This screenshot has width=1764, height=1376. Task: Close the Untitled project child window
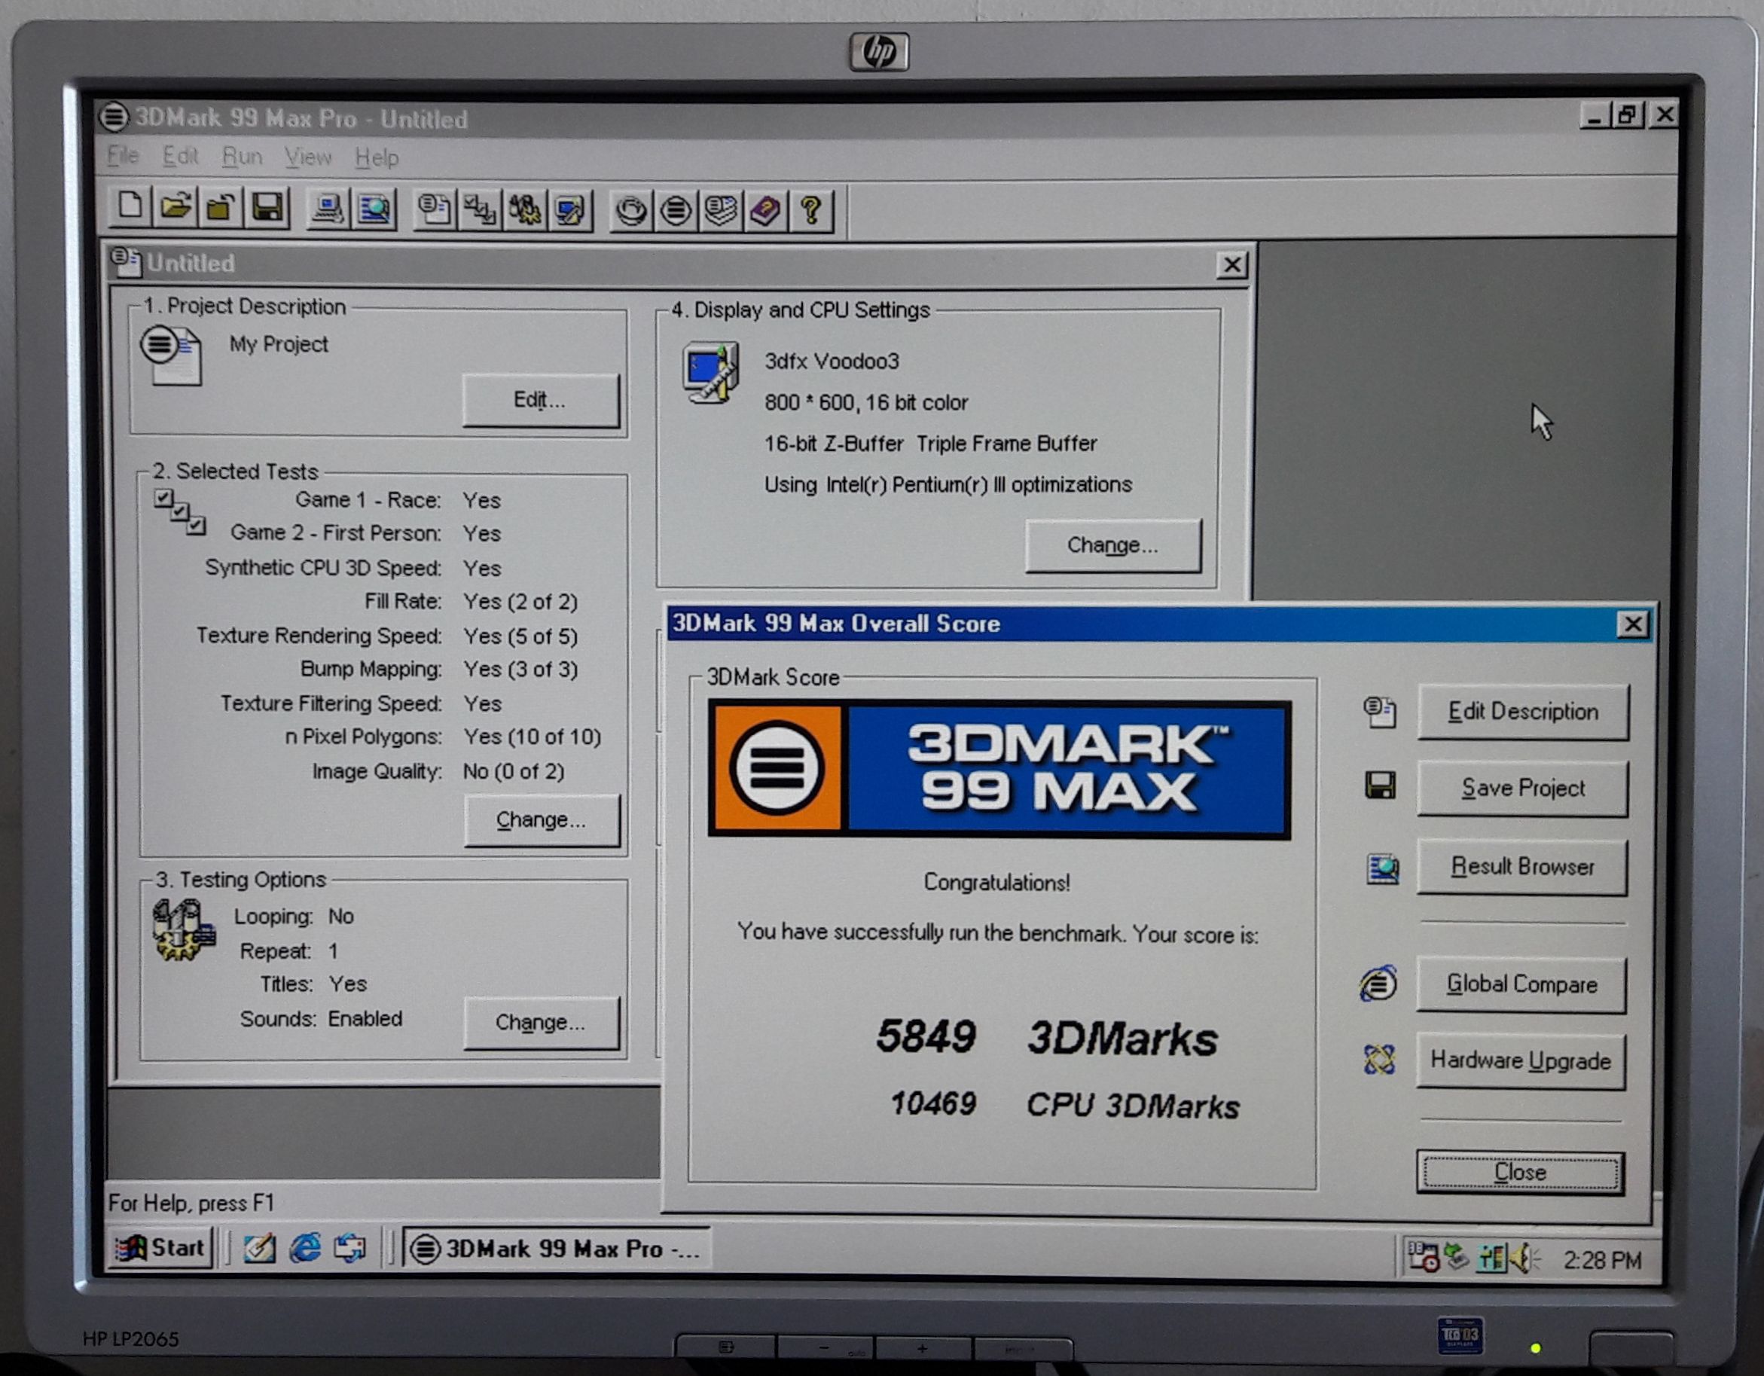pyautogui.click(x=1231, y=264)
